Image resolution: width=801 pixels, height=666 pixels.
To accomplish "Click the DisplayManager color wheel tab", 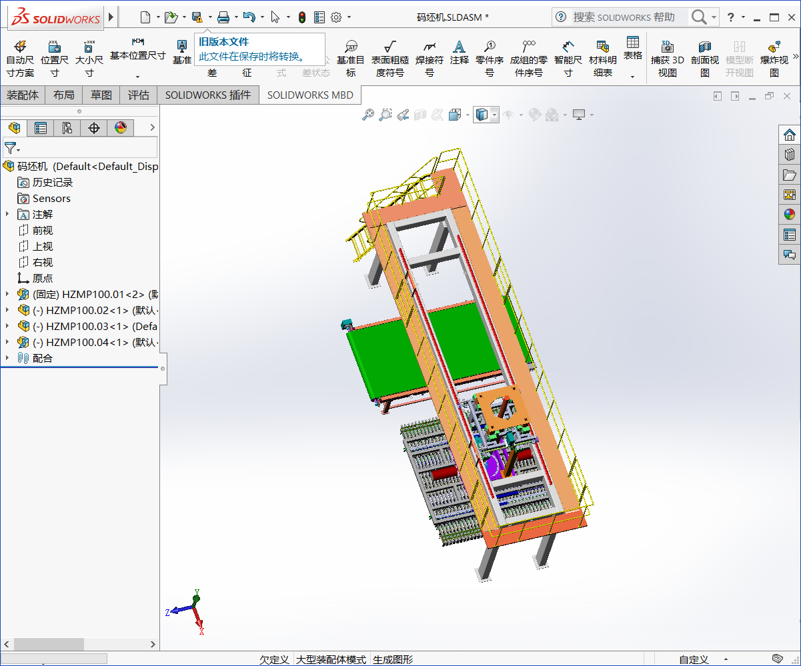I will [121, 127].
